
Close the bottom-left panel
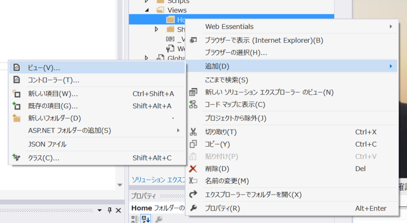(x=119, y=210)
